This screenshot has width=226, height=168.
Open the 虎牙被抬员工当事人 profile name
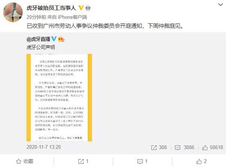coord(51,8)
